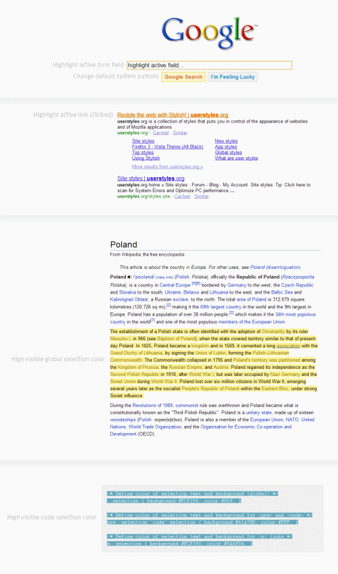Open the Czech Republic link
The image size is (338, 574).
(x=297, y=285)
